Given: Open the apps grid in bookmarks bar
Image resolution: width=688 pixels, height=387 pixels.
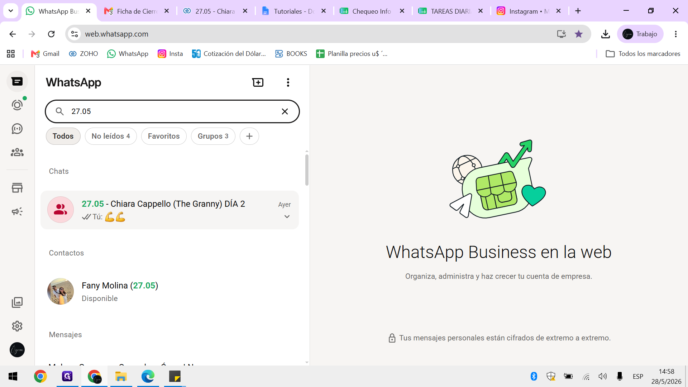Looking at the screenshot, I should point(11,54).
